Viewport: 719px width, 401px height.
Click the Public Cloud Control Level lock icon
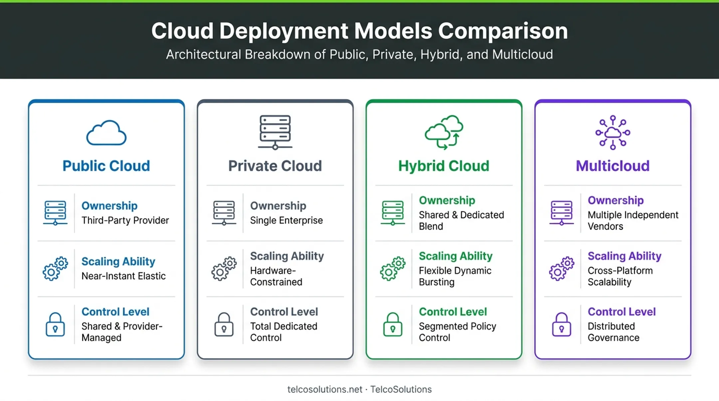(55, 325)
